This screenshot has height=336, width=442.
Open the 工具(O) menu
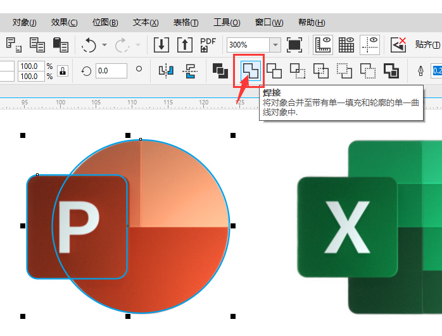click(x=227, y=23)
